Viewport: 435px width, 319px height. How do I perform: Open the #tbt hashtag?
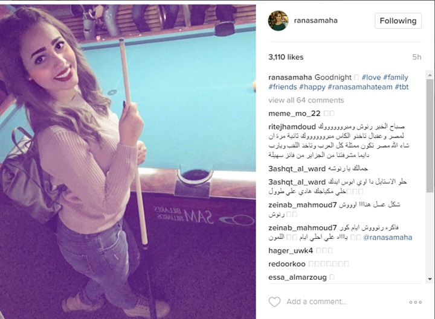(401, 87)
